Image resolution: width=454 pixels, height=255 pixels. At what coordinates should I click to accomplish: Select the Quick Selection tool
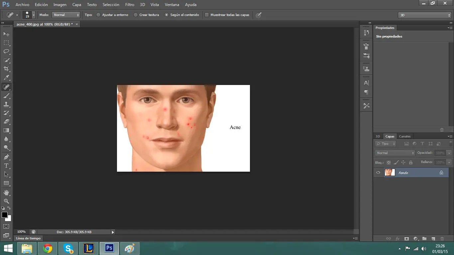tap(6, 60)
